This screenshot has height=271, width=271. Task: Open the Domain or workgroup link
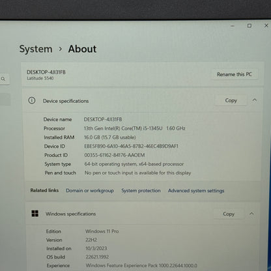[90, 191]
